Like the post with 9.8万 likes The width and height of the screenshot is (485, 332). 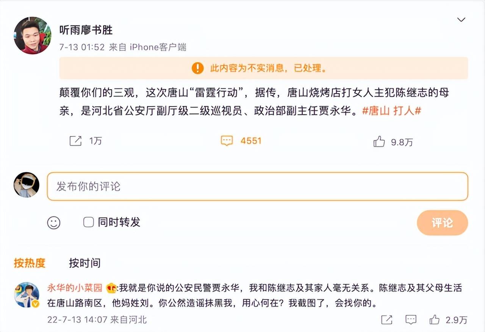click(x=379, y=141)
